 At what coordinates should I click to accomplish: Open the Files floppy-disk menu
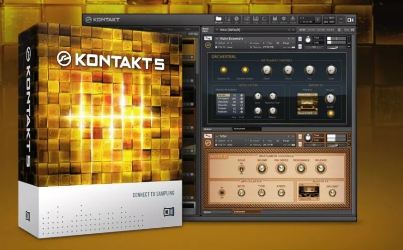coord(274,19)
